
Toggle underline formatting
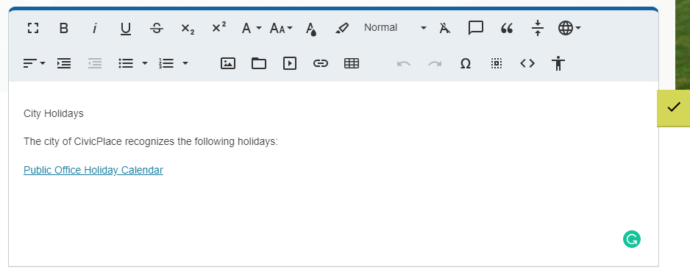[x=125, y=28]
